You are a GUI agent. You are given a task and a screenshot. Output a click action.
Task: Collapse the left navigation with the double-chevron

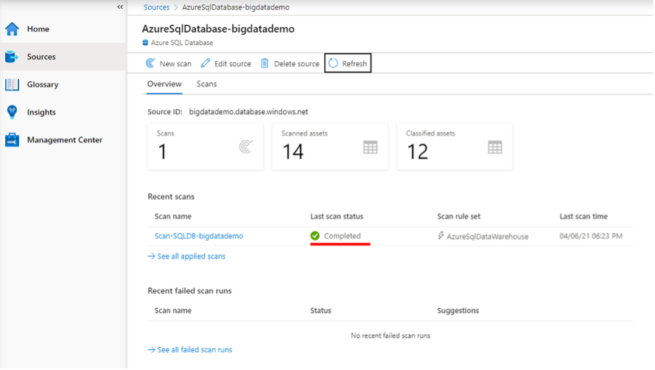click(120, 7)
